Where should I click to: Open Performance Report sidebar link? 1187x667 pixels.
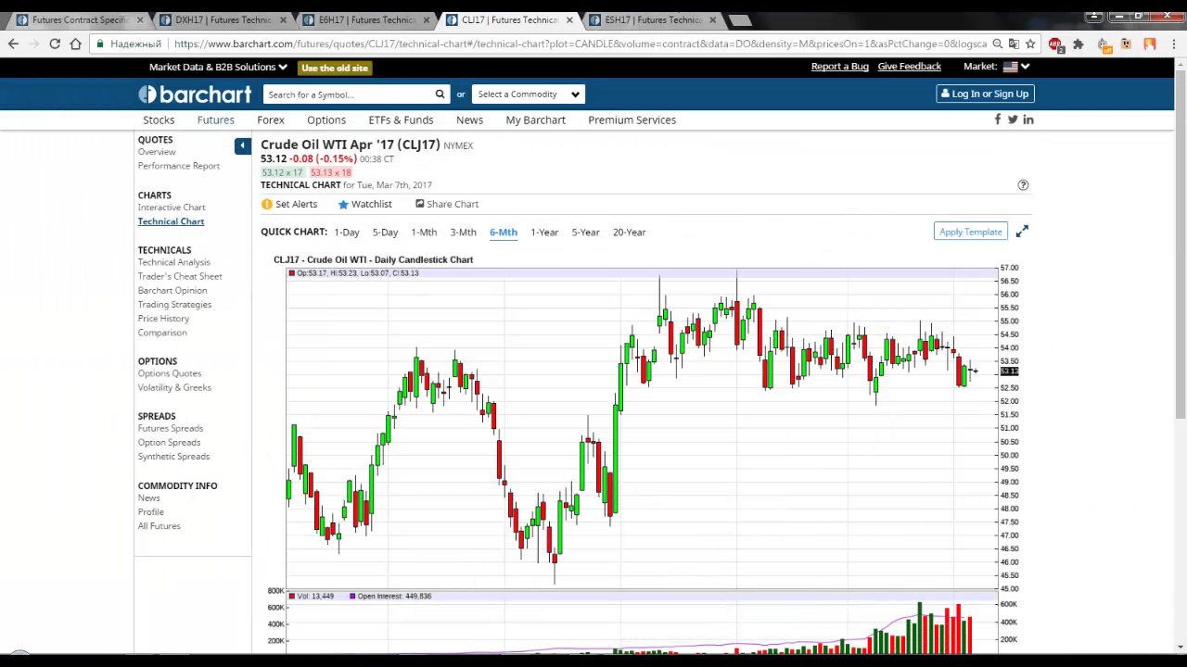tap(179, 166)
